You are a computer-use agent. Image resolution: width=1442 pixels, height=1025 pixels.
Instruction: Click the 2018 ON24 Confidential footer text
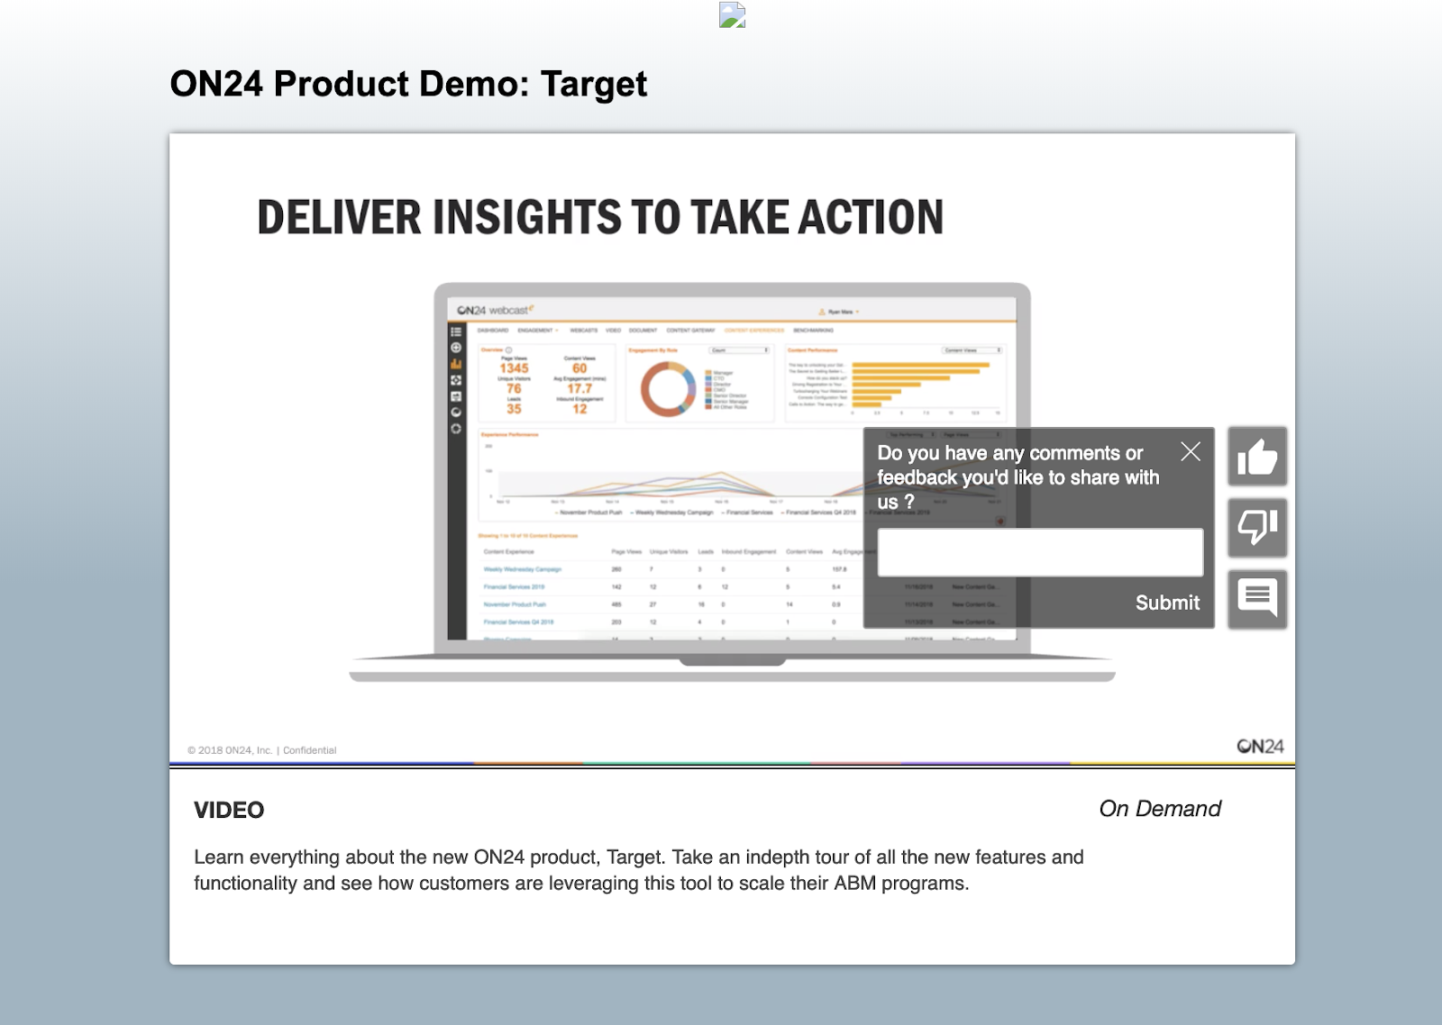(261, 750)
